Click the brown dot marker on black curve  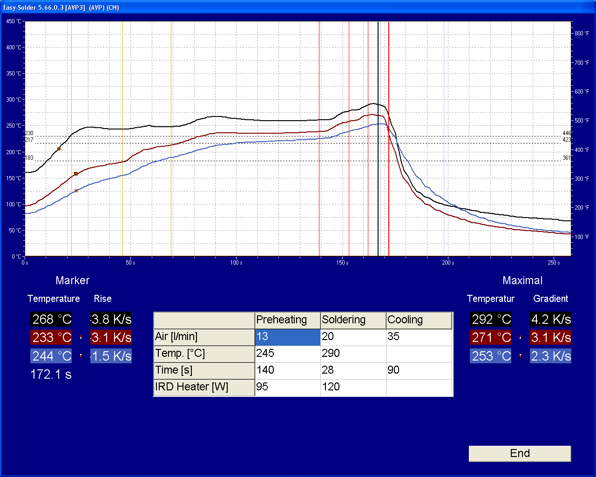tap(59, 149)
